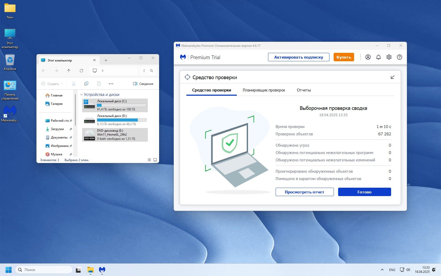Click the ENG language indicator

tap(392, 270)
